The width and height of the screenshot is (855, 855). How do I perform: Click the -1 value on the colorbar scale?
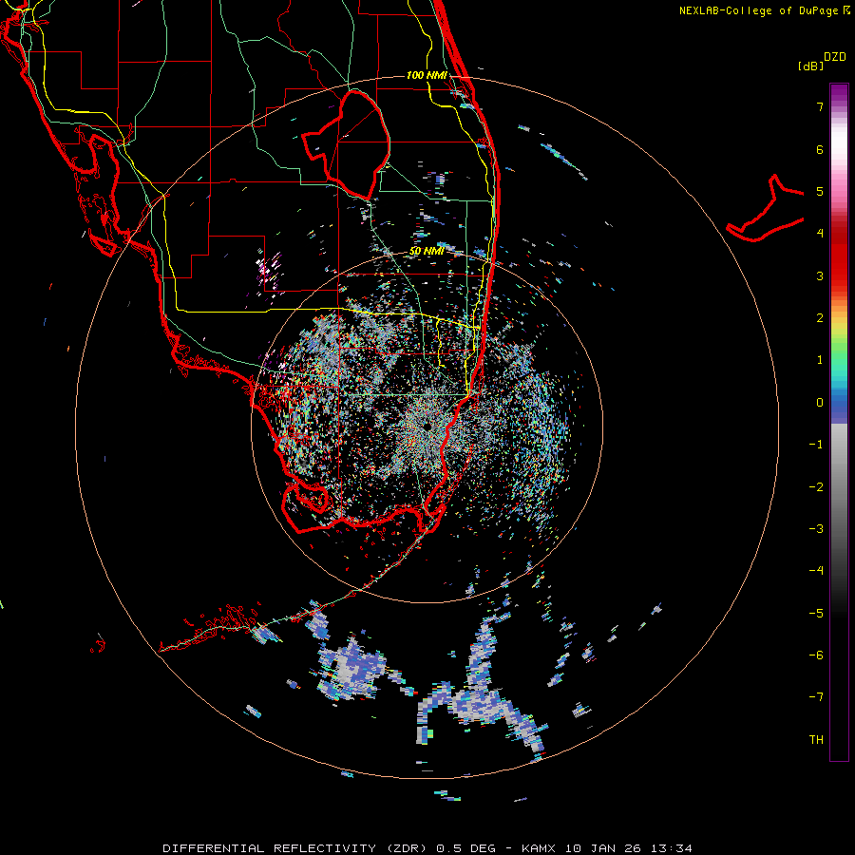[x=816, y=445]
